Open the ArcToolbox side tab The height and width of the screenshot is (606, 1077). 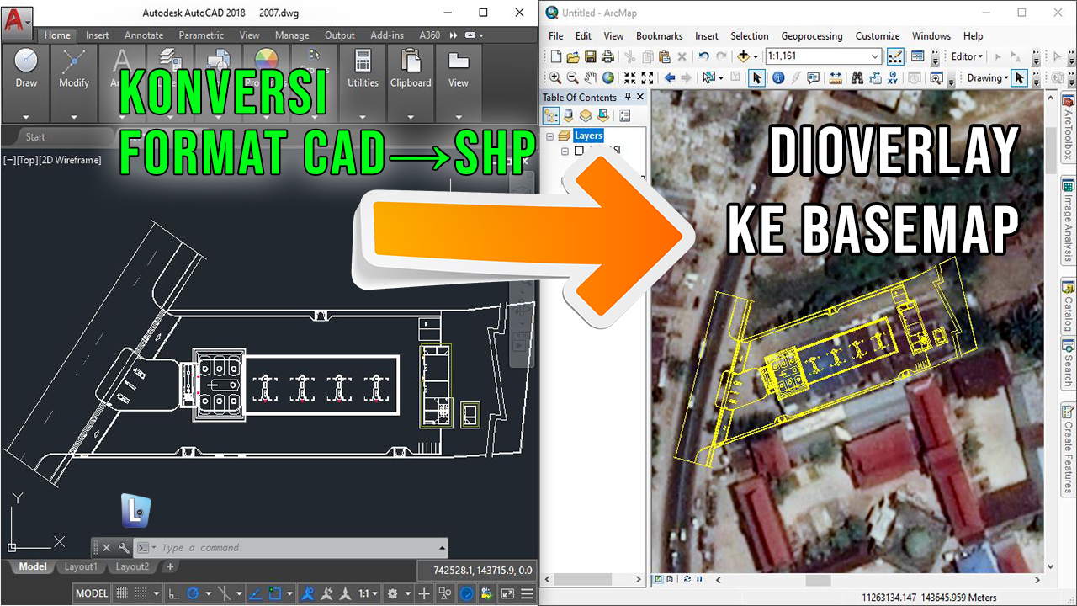(x=1068, y=129)
